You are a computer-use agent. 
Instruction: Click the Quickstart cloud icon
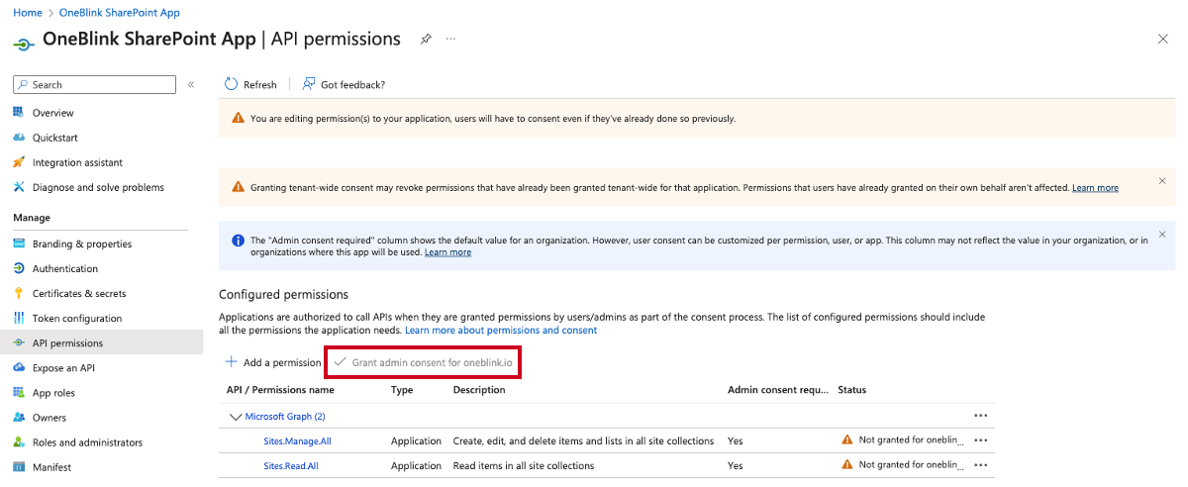(x=19, y=138)
